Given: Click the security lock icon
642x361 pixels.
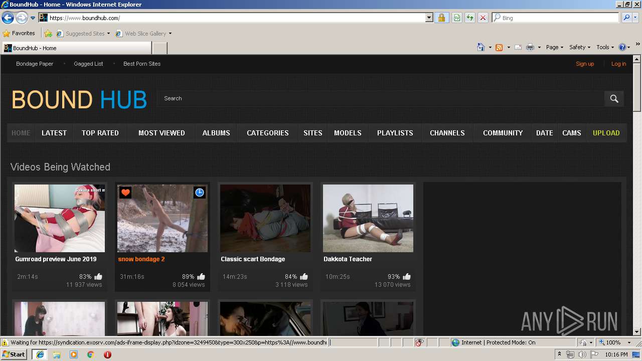Looking at the screenshot, I should pos(441,18).
